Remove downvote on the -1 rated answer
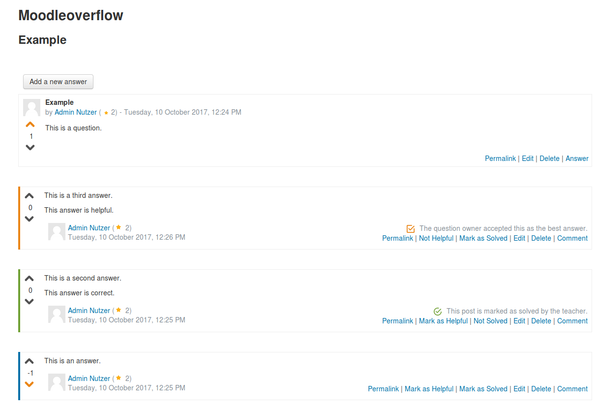The height and width of the screenshot is (412, 598). 29,384
